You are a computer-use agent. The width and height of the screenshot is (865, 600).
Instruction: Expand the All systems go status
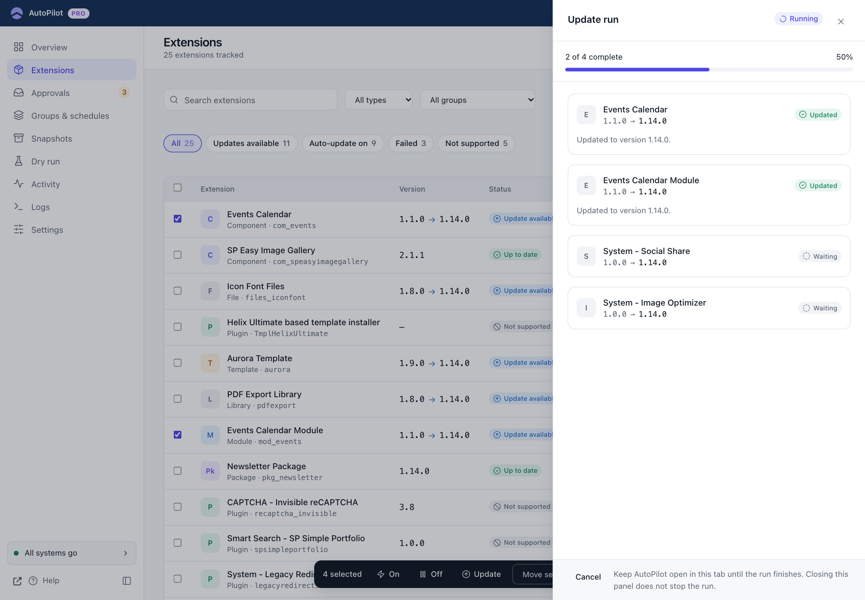(72, 553)
